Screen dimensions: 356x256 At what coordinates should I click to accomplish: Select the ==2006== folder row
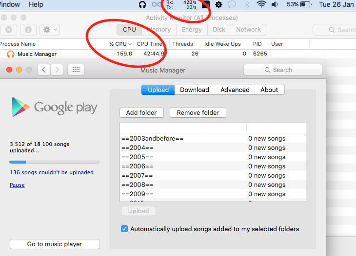213,166
